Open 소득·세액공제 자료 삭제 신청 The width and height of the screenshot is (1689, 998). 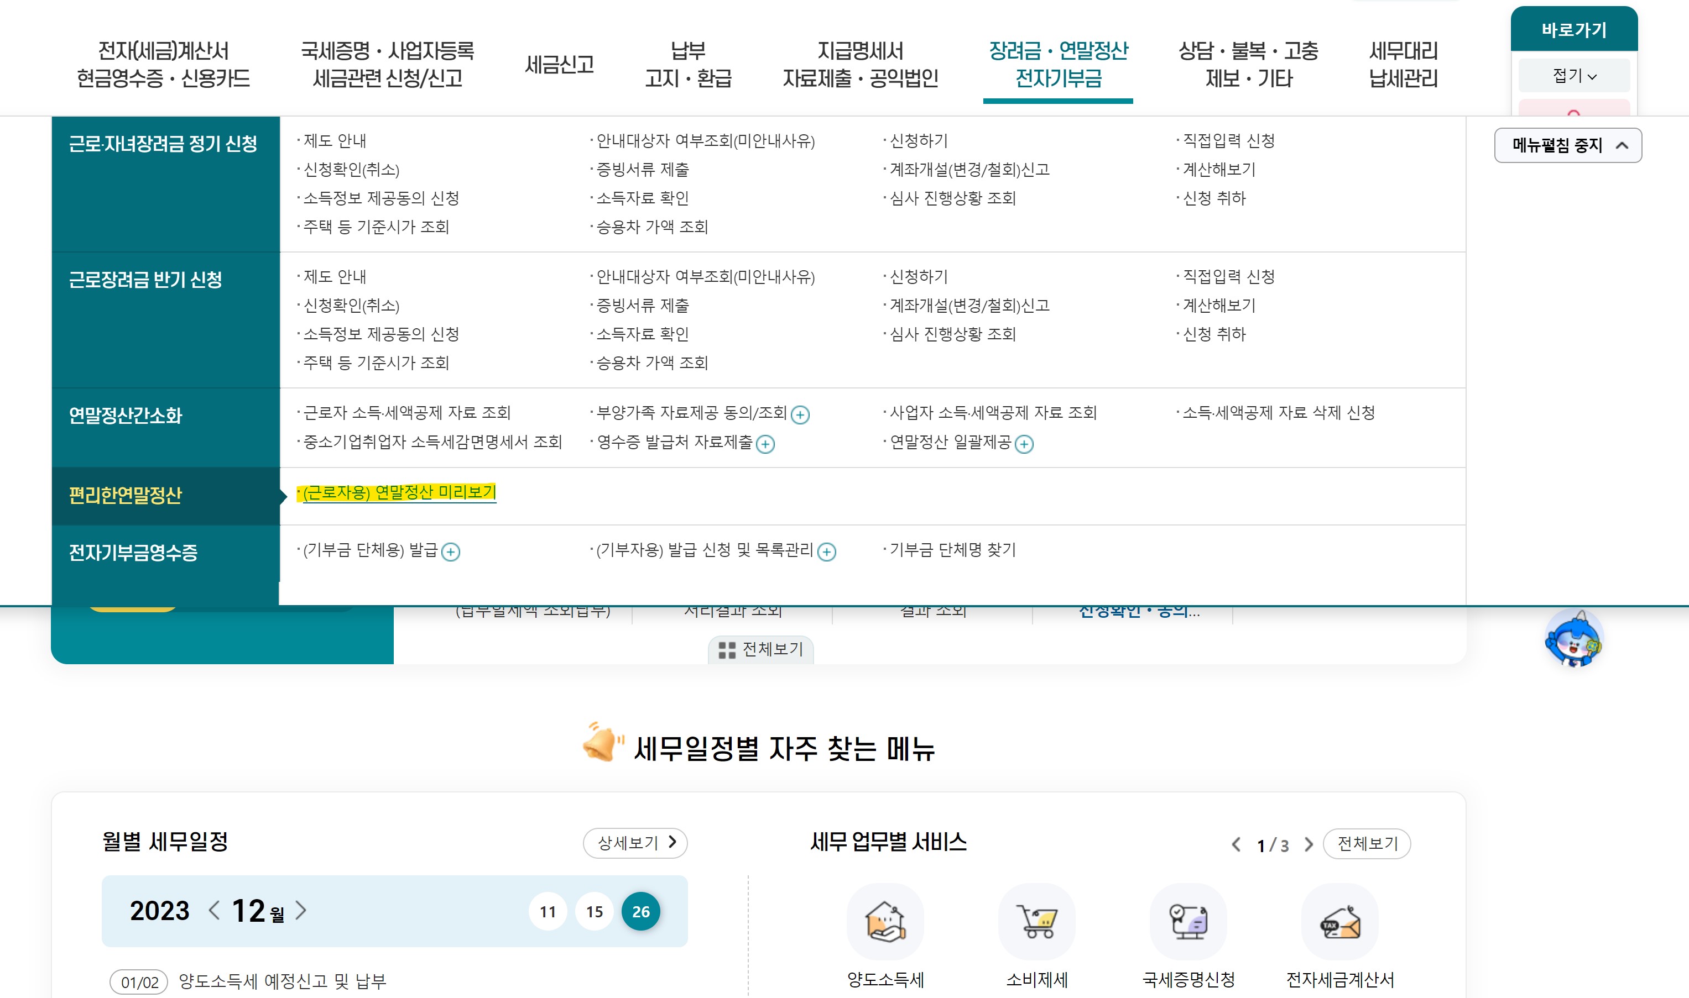1279,413
